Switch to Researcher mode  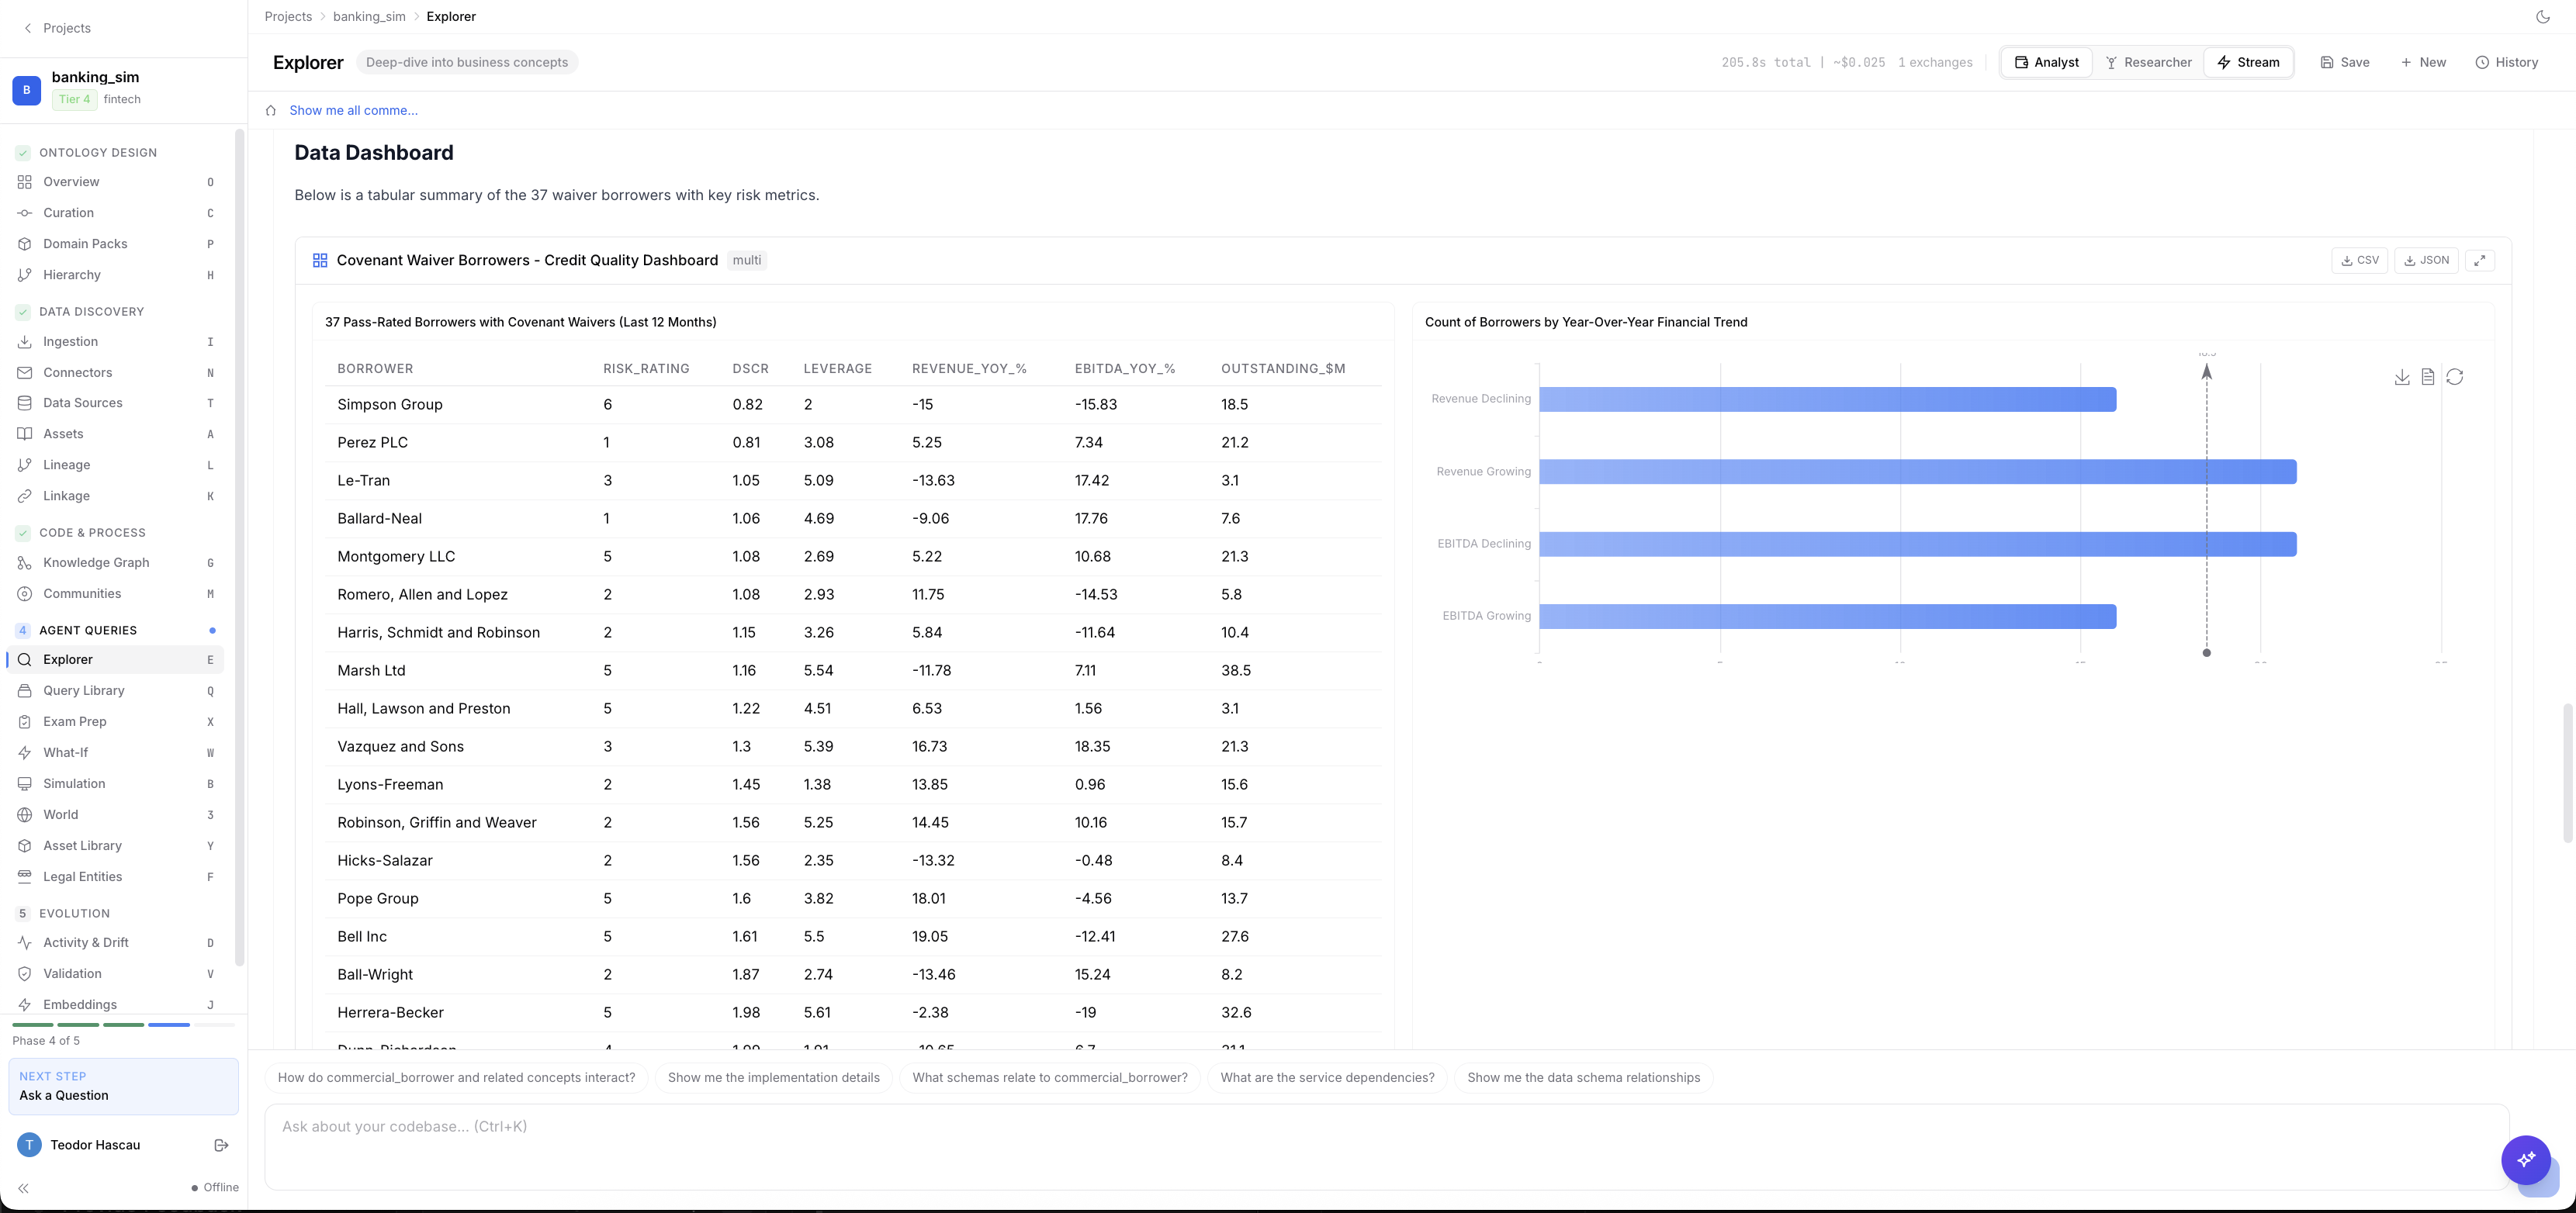tap(2148, 61)
